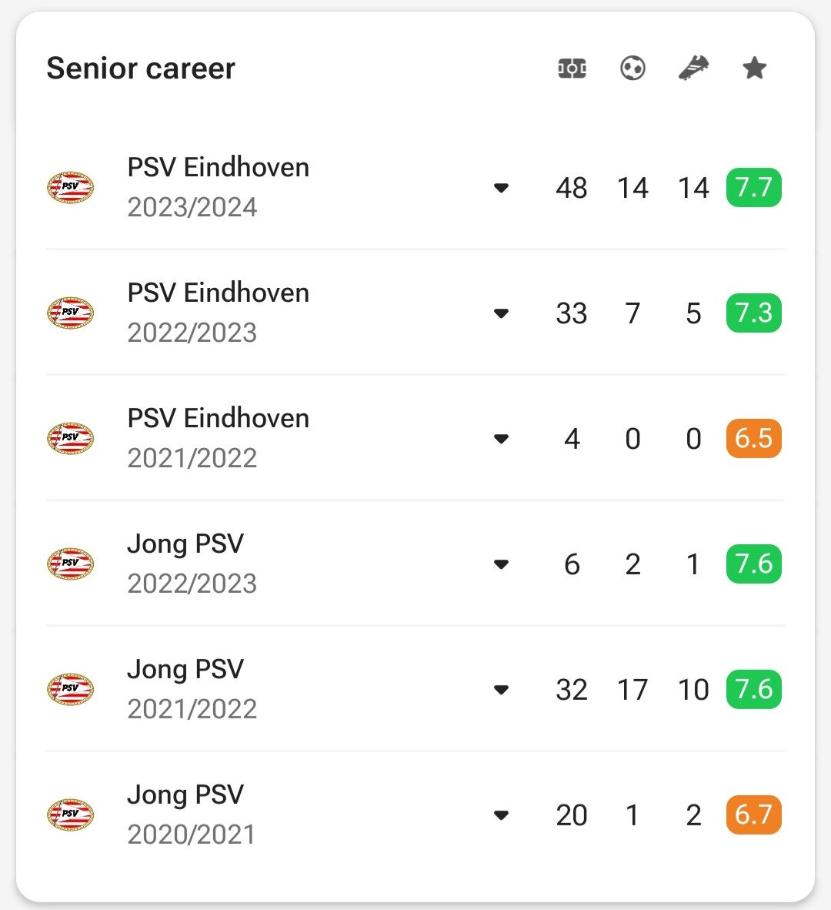This screenshot has width=831, height=910.
Task: Open the PSV crest for 2021/2022 Eindhoven row
Action: 70,438
